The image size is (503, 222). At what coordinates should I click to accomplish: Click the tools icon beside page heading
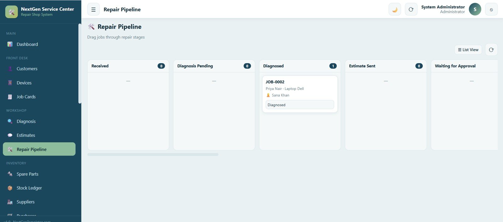tap(91, 27)
